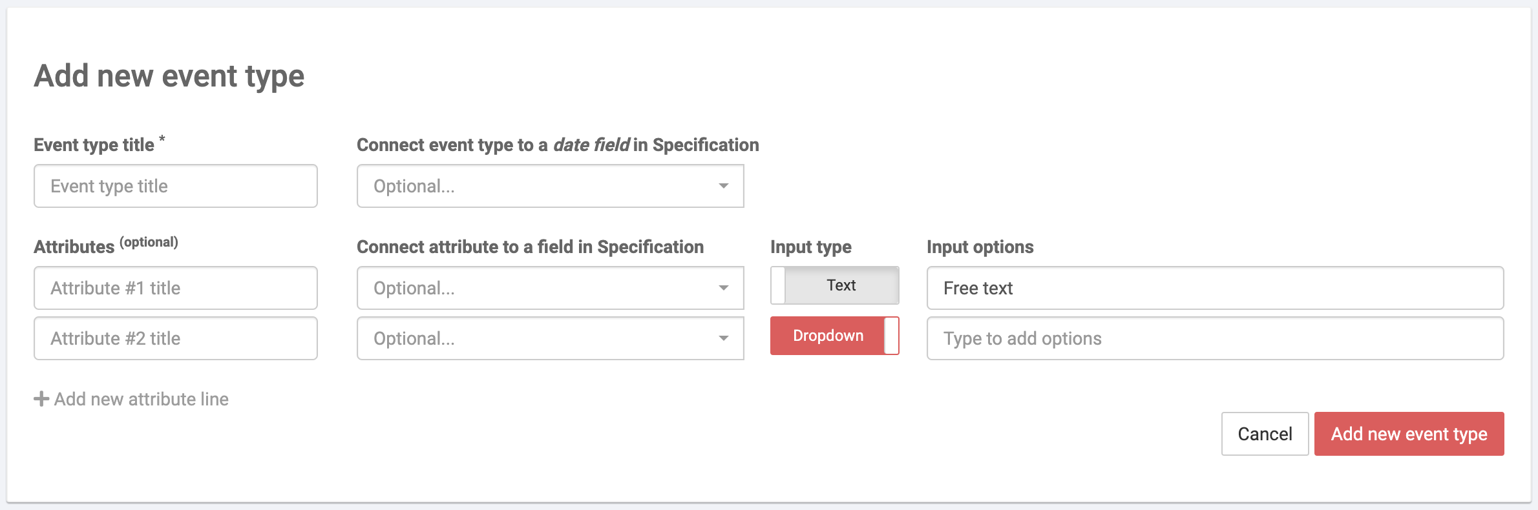The height and width of the screenshot is (510, 1538).
Task: Open the date field connection dropdown
Action: tap(549, 186)
